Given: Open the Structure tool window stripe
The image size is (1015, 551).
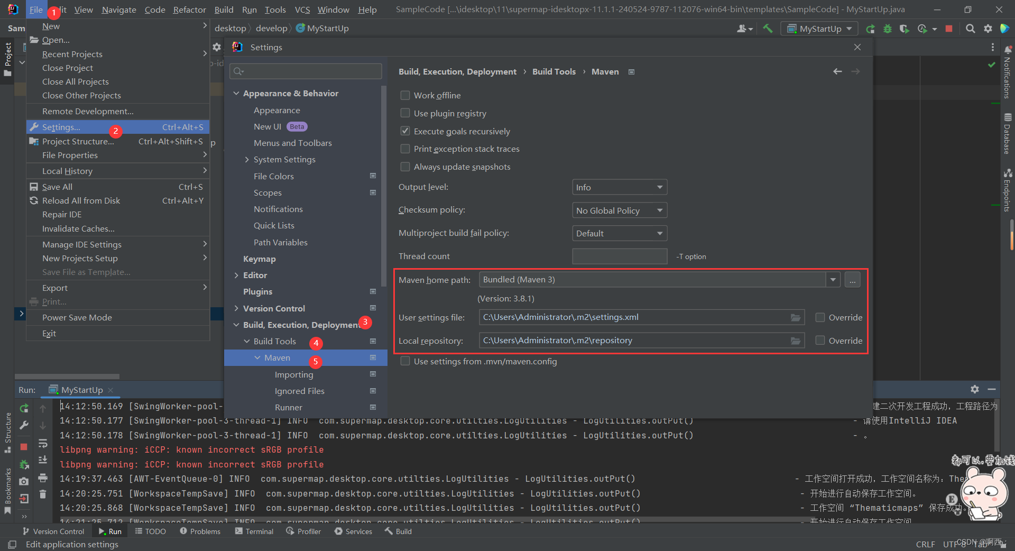Looking at the screenshot, I should [7, 433].
